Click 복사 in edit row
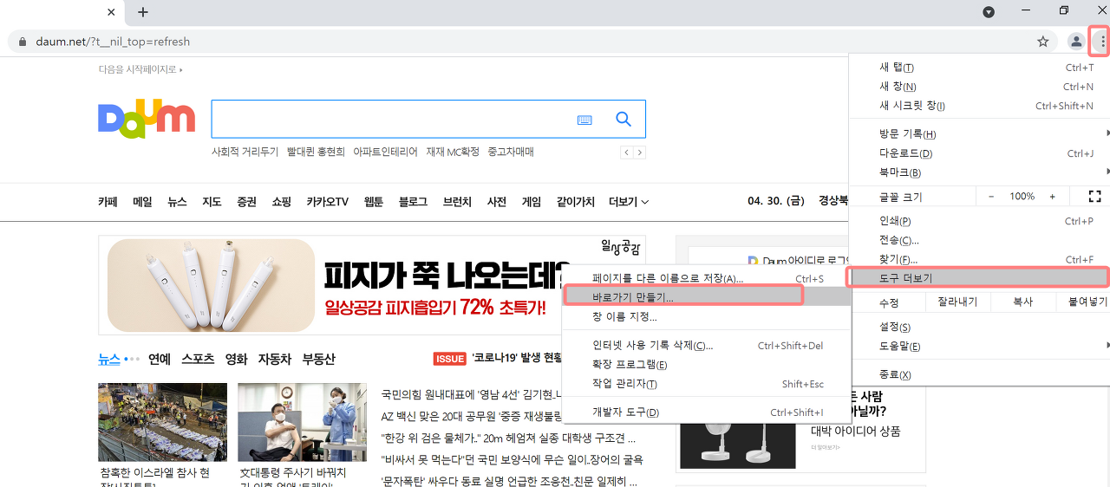This screenshot has width=1110, height=487. tap(1023, 302)
